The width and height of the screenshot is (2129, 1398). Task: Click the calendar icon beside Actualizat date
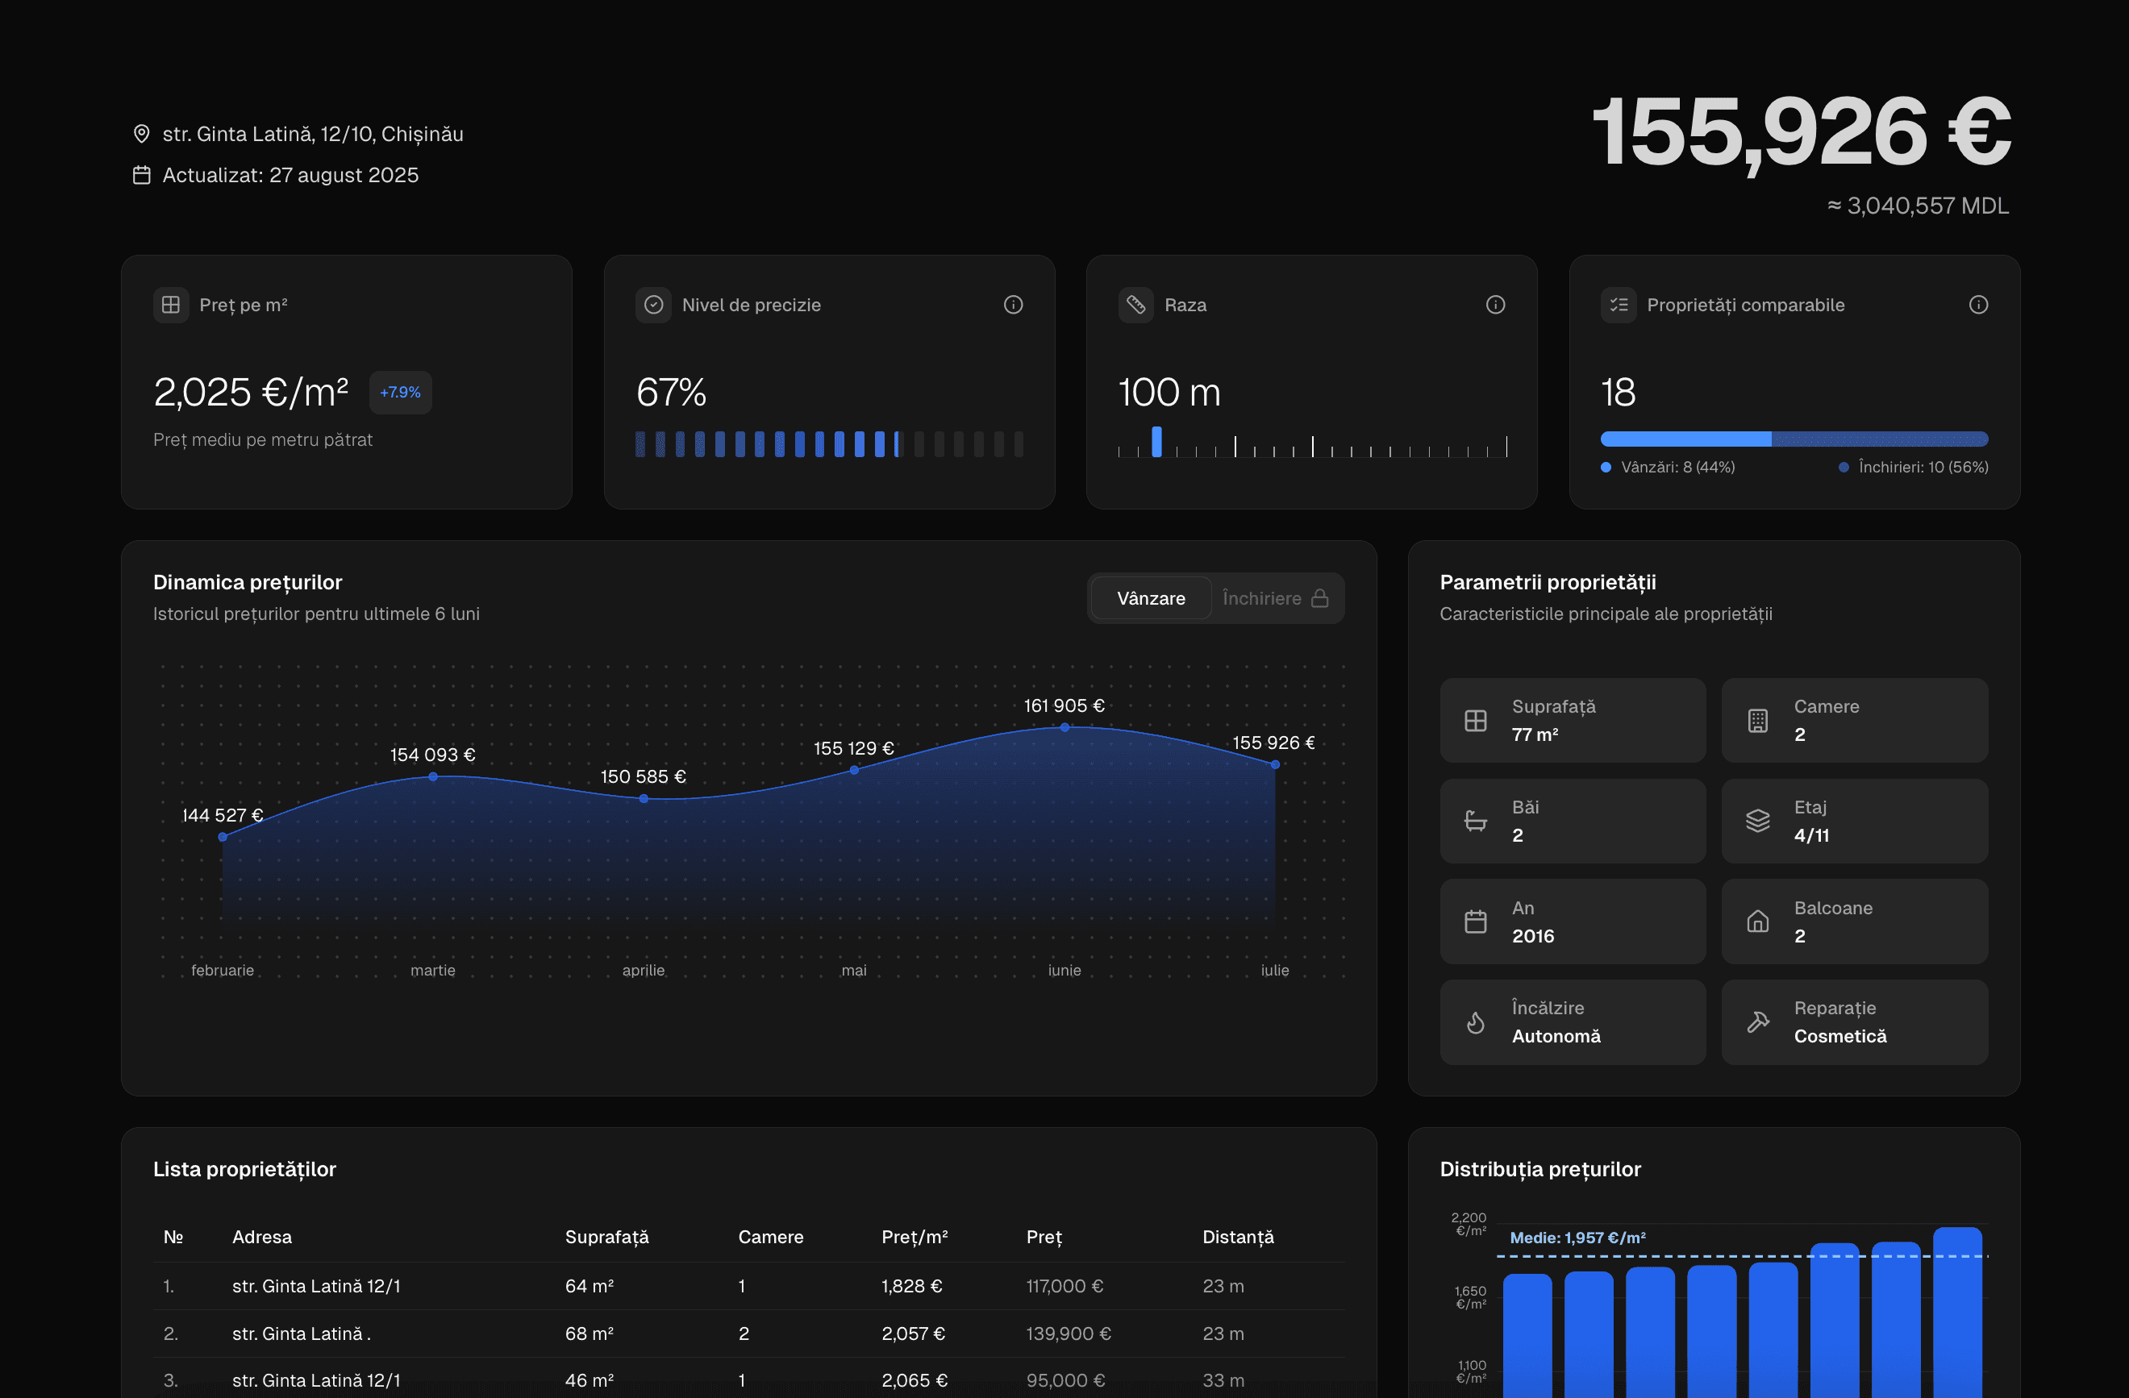tap(141, 175)
